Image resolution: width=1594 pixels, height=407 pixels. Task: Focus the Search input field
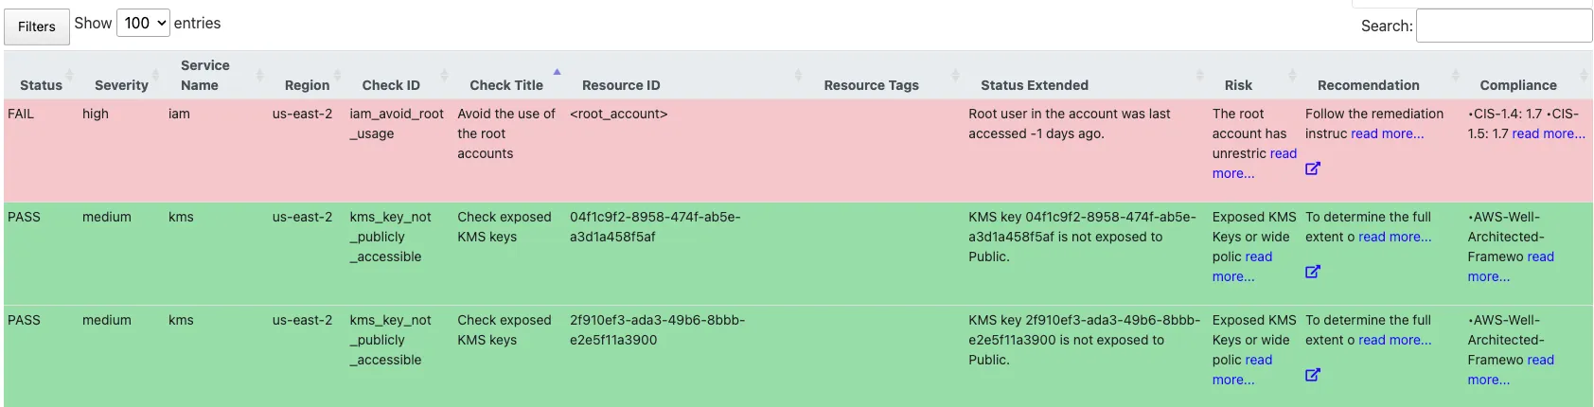pyautogui.click(x=1504, y=26)
